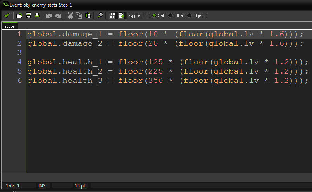Click line number 2 in gutter
Image resolution: width=312 pixels, height=192 pixels.
19,43
